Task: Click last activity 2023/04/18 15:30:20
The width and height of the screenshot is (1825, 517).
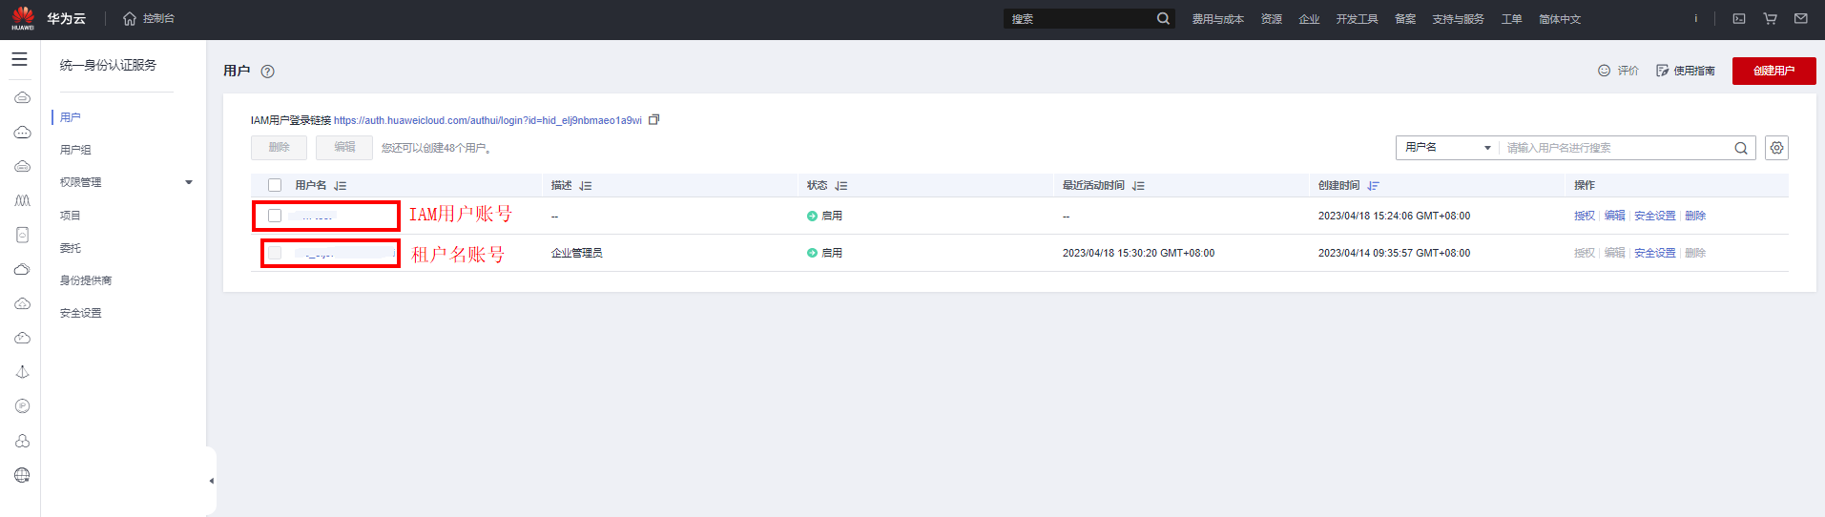Action: point(1138,253)
